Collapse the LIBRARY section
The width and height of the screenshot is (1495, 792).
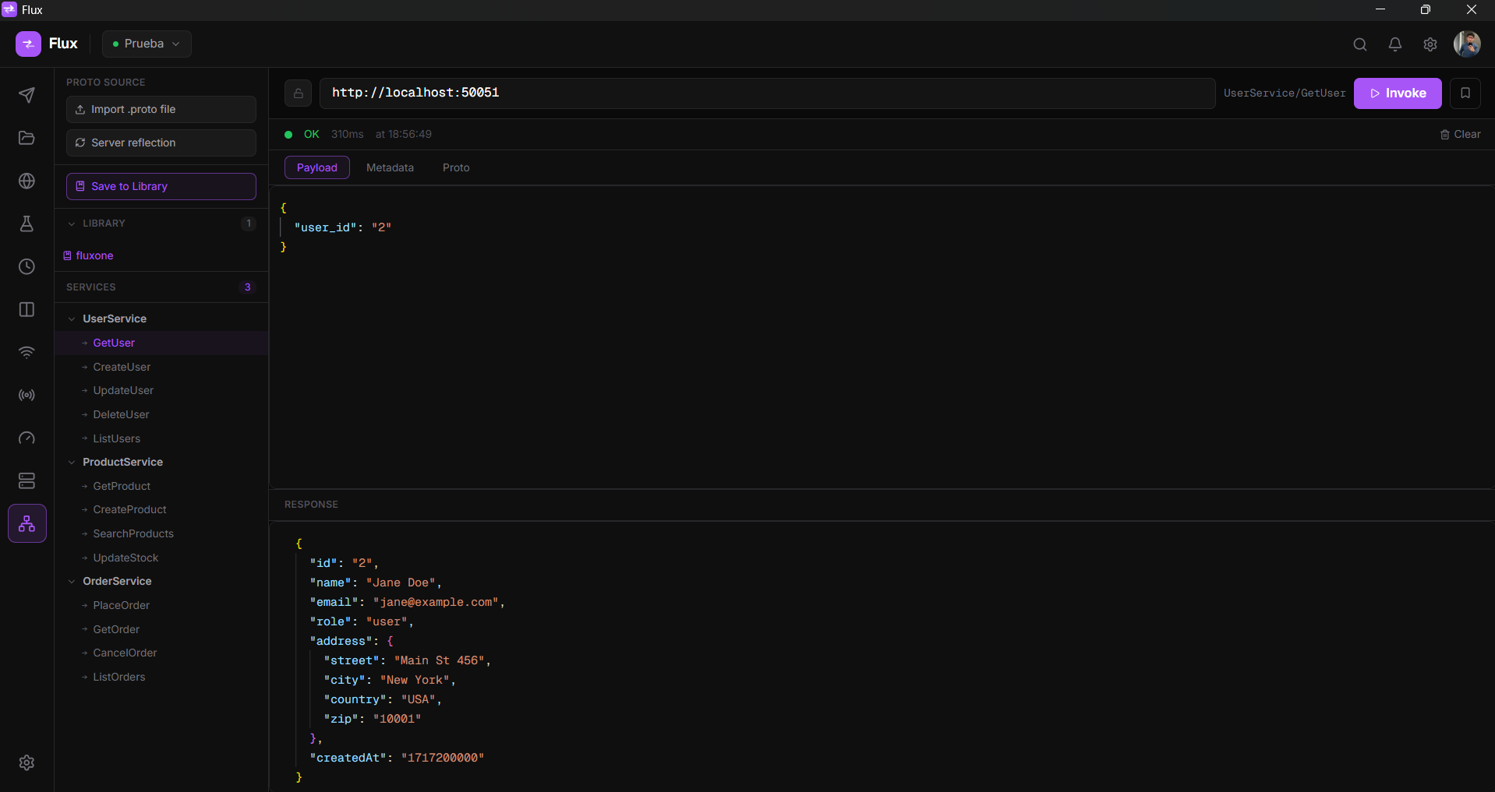point(72,224)
